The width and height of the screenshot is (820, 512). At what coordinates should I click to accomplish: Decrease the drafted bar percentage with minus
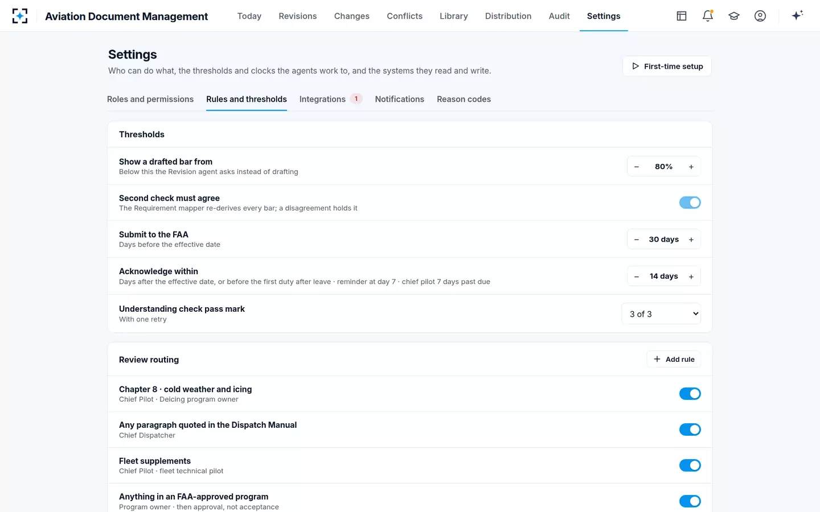[x=637, y=167]
